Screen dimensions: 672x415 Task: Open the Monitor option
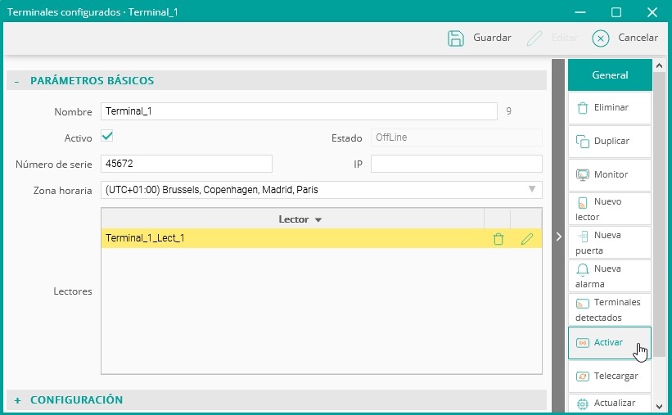coord(610,174)
